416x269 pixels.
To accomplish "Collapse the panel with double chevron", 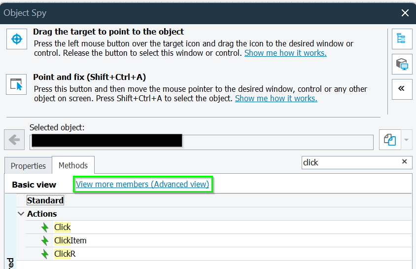I will click(402, 89).
